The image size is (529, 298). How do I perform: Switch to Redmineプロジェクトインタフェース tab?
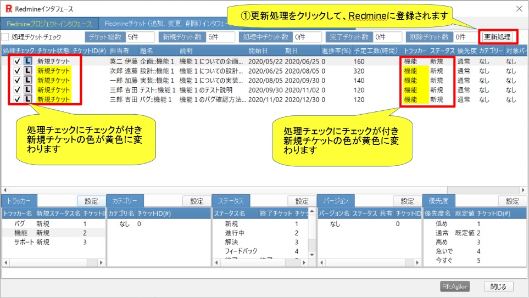pos(49,24)
